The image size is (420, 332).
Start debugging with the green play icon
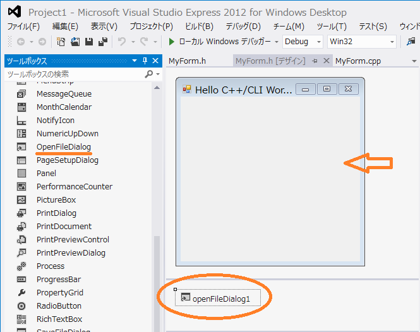[171, 42]
